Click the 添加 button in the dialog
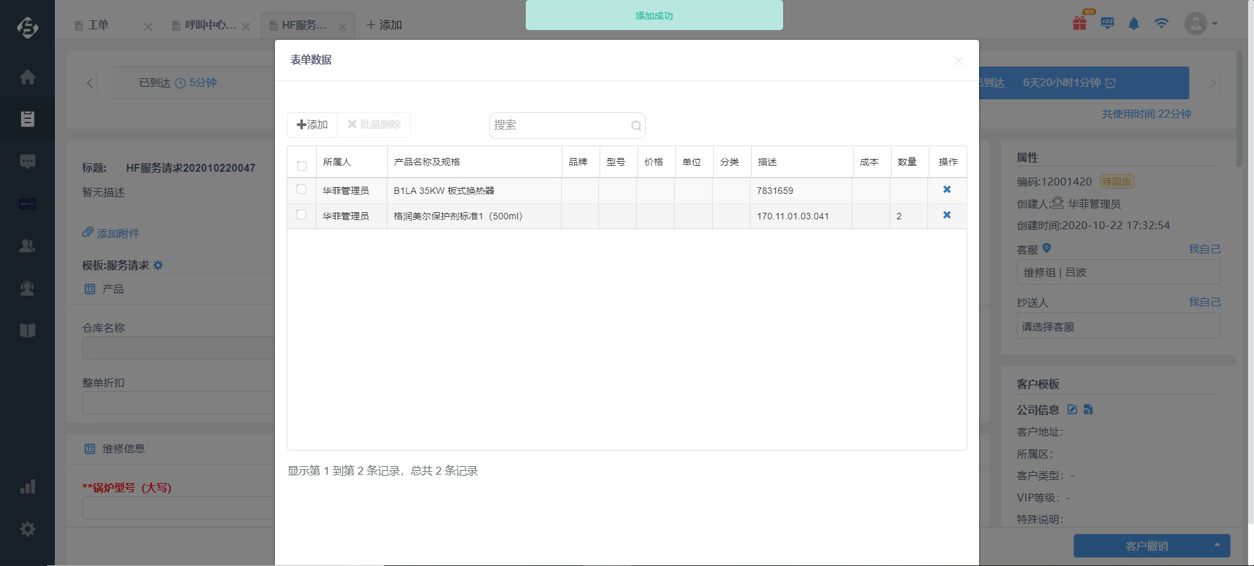The height and width of the screenshot is (566, 1254). pyautogui.click(x=312, y=125)
